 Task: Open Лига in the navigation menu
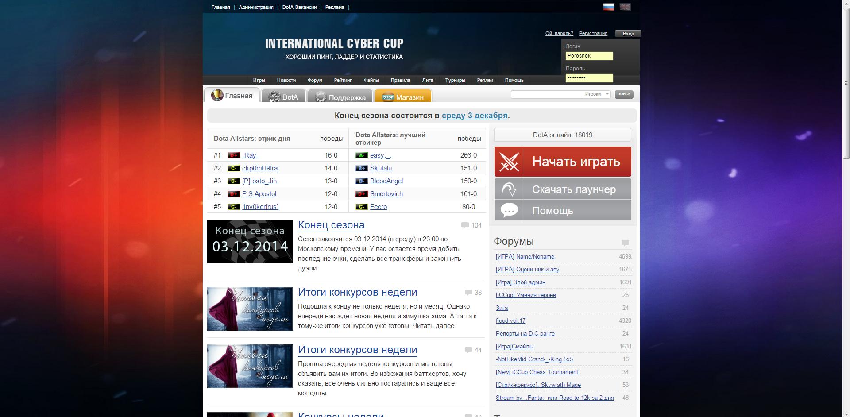[x=428, y=80]
